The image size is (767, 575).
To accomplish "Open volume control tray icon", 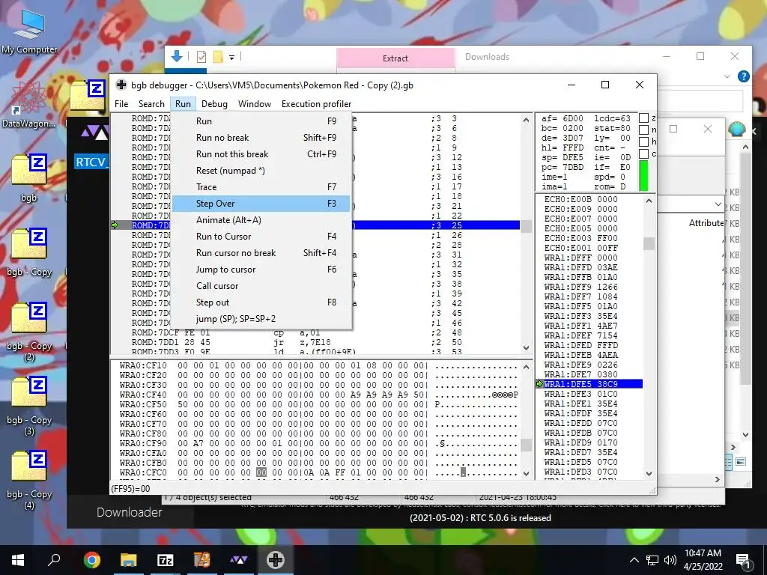I will tap(670, 560).
